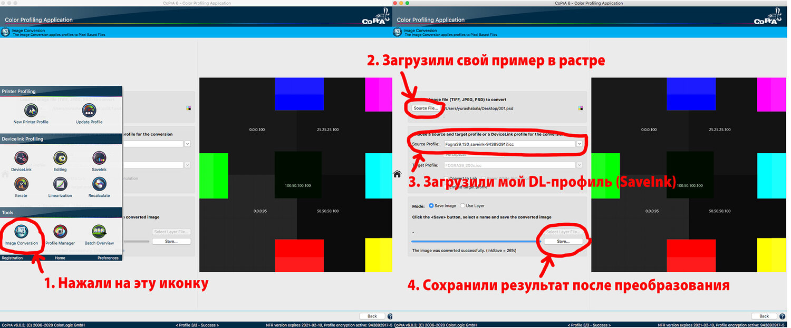The image size is (791, 328).
Task: Click '< Profile 3/3 - Success >' in right status bar
Action: click(x=589, y=325)
